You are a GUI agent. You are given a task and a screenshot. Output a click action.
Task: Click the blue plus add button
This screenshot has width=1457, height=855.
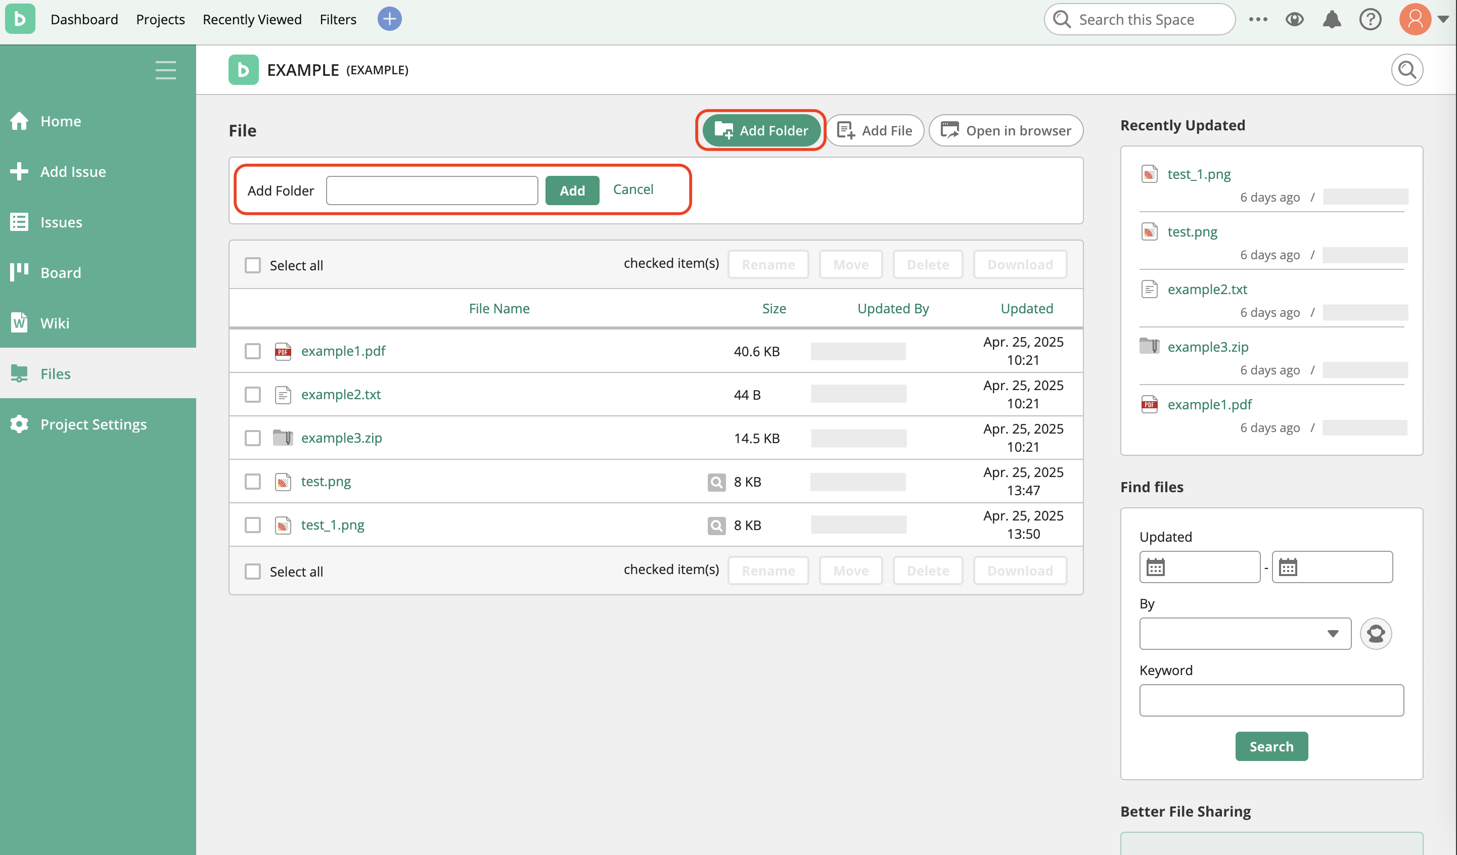tap(389, 19)
